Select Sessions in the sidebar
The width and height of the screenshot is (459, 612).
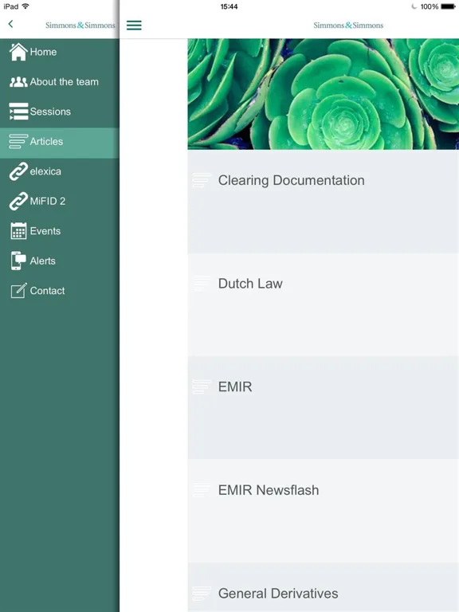(x=60, y=112)
